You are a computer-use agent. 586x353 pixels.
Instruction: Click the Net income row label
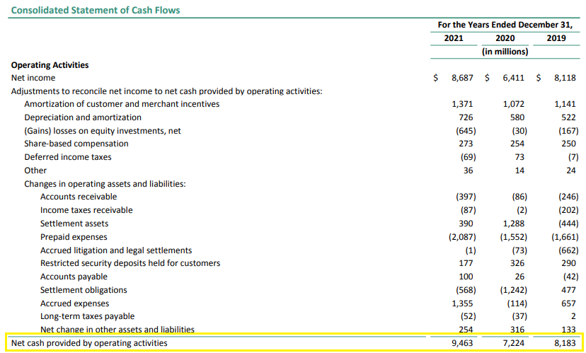click(x=33, y=78)
